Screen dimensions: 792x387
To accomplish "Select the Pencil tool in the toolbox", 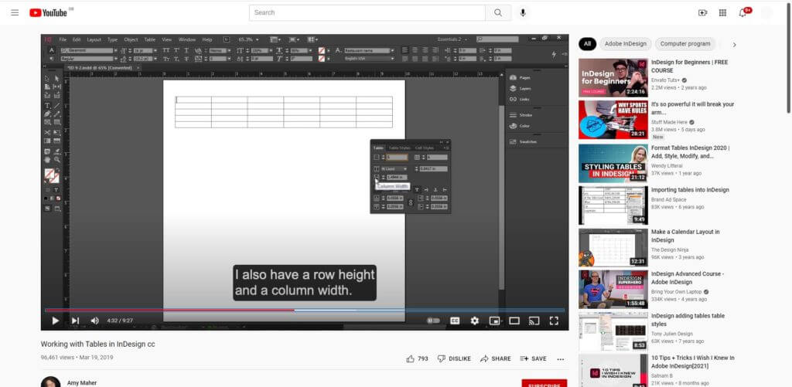I will [x=56, y=114].
